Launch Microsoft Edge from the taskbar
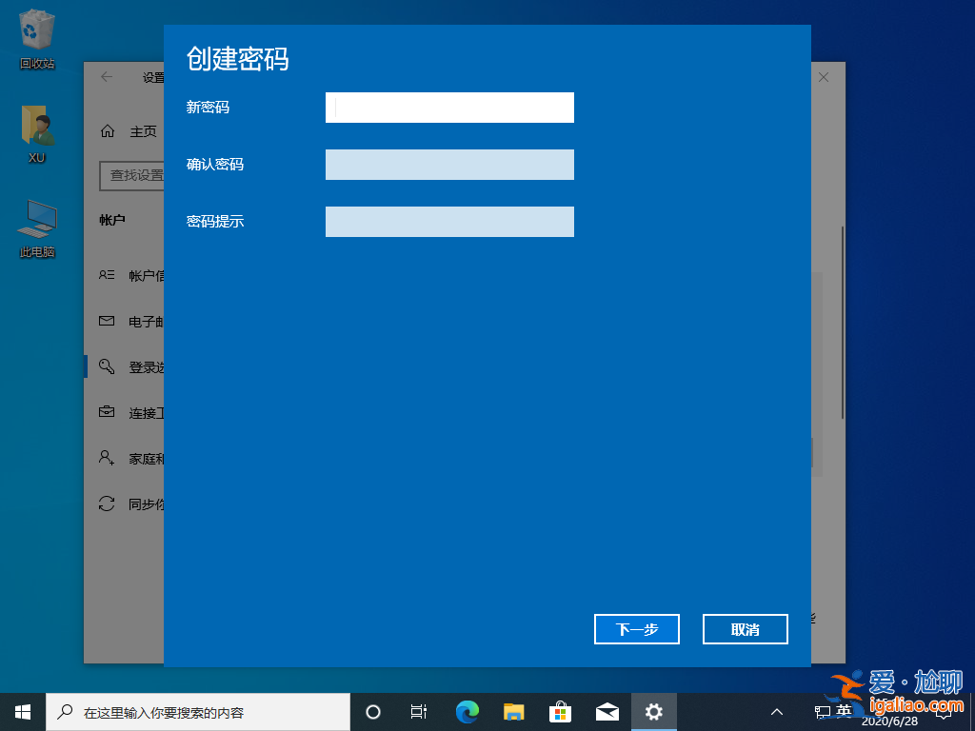The image size is (975, 731). [467, 711]
